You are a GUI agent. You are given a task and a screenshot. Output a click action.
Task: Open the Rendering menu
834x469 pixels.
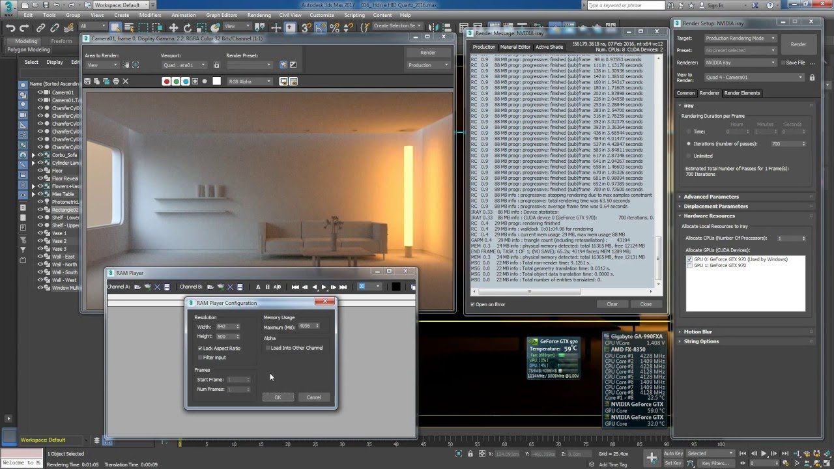259,15
